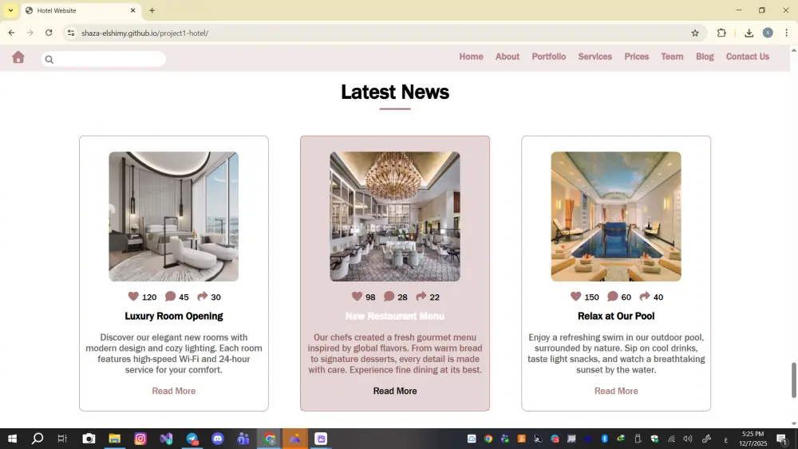Image resolution: width=798 pixels, height=449 pixels.
Task: Open the tab search dropdown arrow
Action: click(x=10, y=10)
